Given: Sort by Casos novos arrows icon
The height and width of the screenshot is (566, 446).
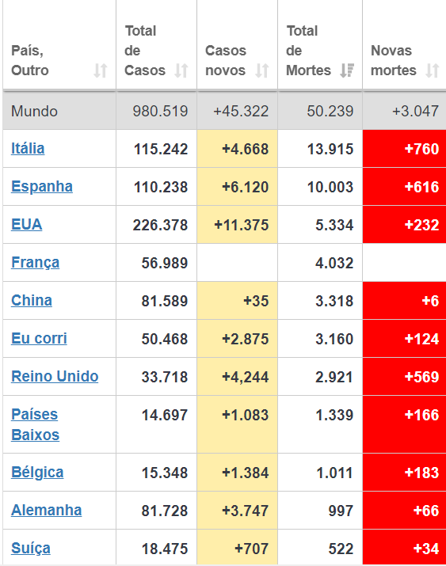Looking at the screenshot, I should [262, 70].
